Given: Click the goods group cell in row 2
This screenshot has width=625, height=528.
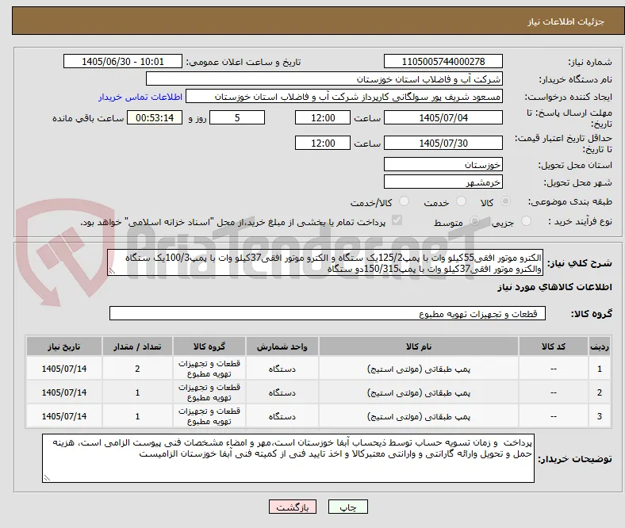Looking at the screenshot, I should point(209,392).
